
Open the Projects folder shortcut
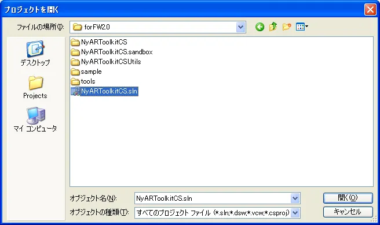coord(35,87)
